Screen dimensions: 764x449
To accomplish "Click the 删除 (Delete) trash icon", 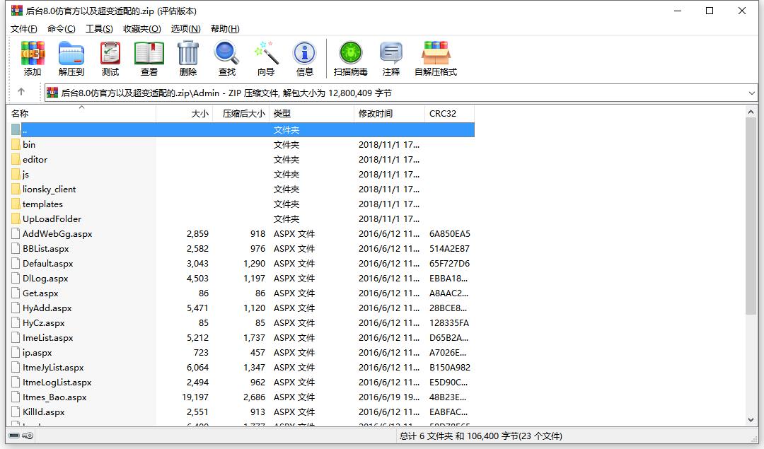I will 188,58.
